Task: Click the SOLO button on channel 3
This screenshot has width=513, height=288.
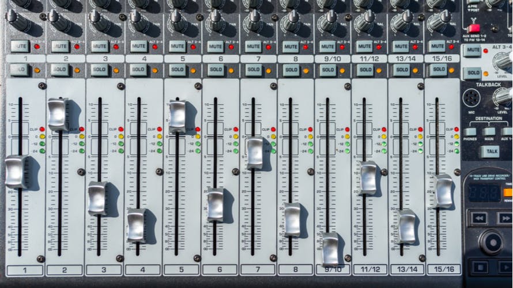Action: click(x=100, y=70)
